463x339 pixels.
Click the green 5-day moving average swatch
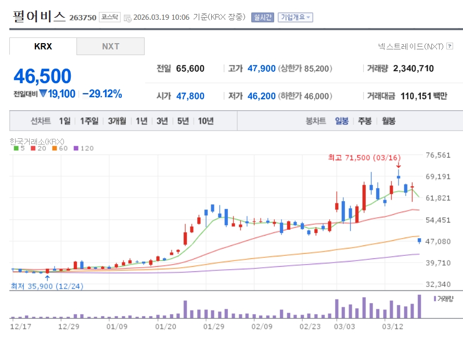coord(15,148)
